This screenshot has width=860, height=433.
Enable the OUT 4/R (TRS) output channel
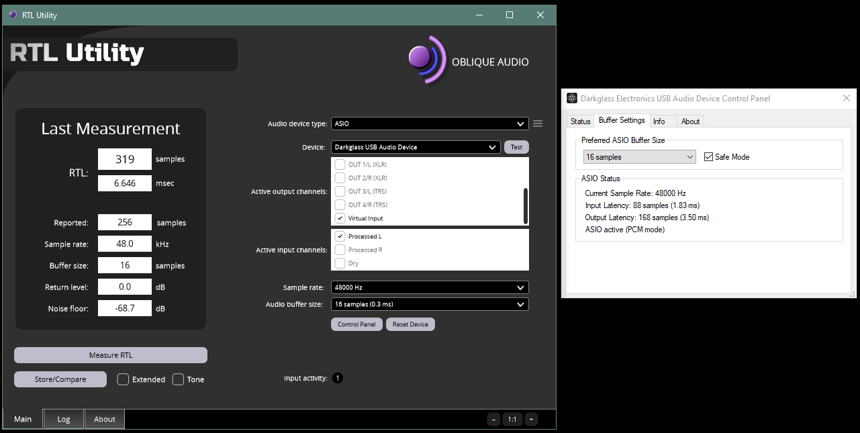pyautogui.click(x=340, y=205)
